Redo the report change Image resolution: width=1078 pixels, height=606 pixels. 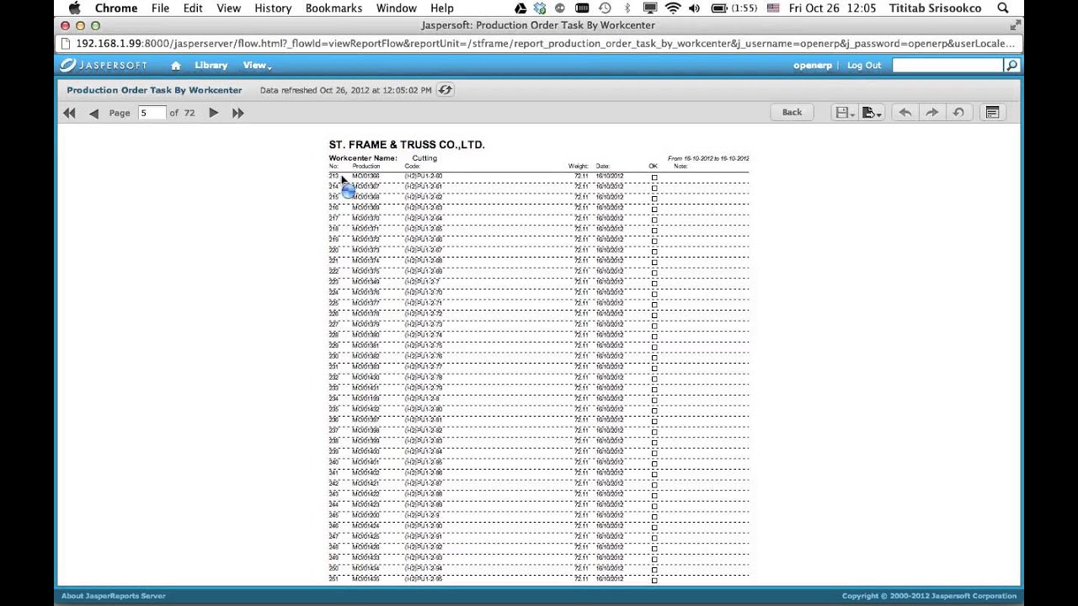[931, 112]
